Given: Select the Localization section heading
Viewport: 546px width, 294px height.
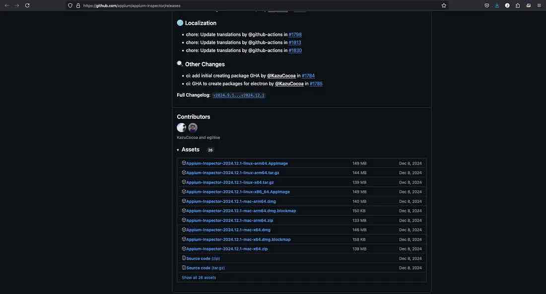Looking at the screenshot, I should click(201, 23).
